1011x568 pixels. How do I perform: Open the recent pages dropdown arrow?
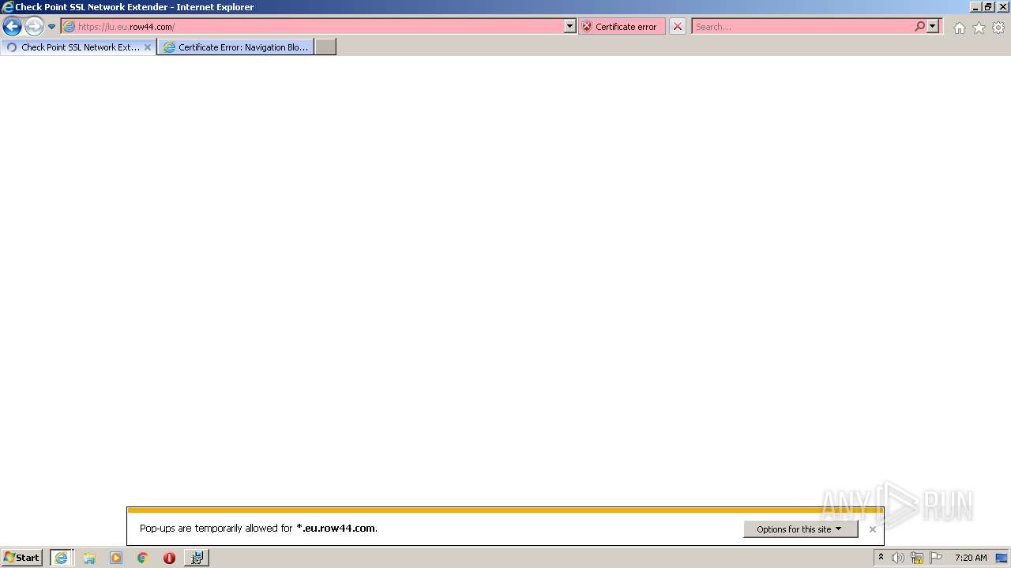coord(51,27)
